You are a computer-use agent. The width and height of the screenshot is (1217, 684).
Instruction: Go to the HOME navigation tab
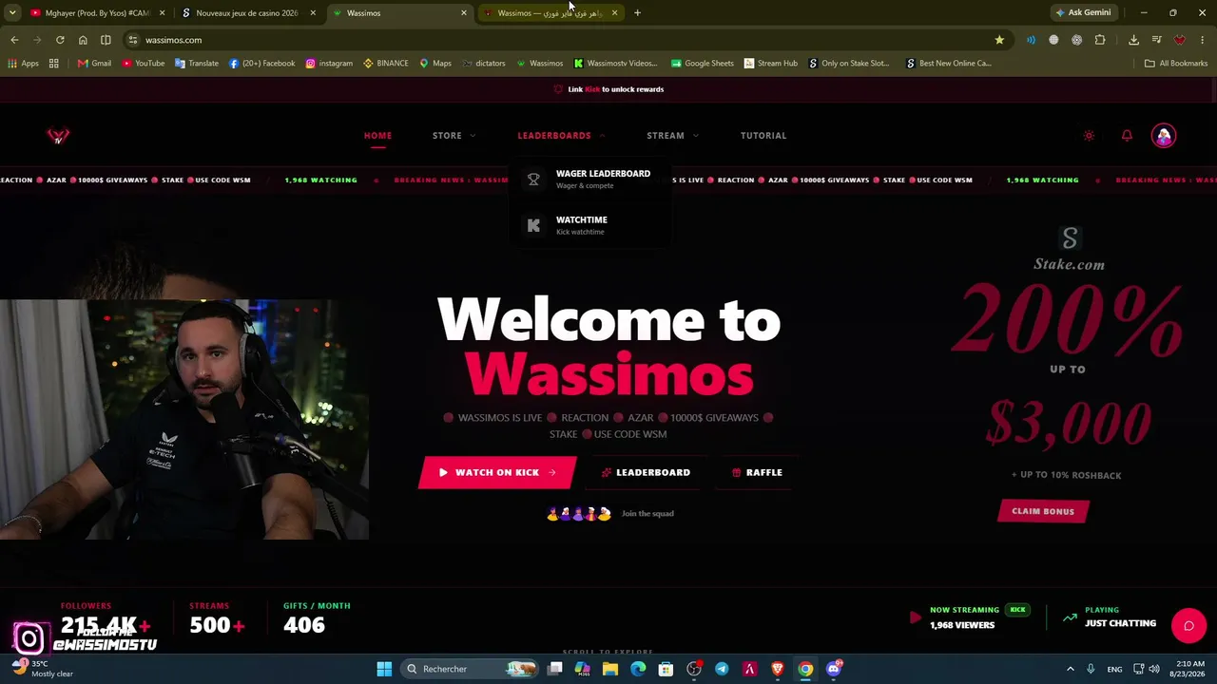point(377,136)
